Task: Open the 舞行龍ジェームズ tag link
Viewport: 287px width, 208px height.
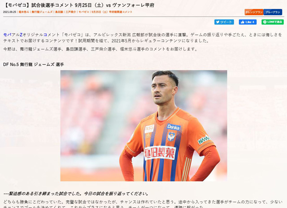Action: point(42,12)
